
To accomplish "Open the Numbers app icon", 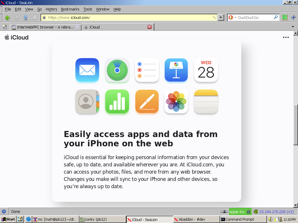I will click(x=117, y=101).
